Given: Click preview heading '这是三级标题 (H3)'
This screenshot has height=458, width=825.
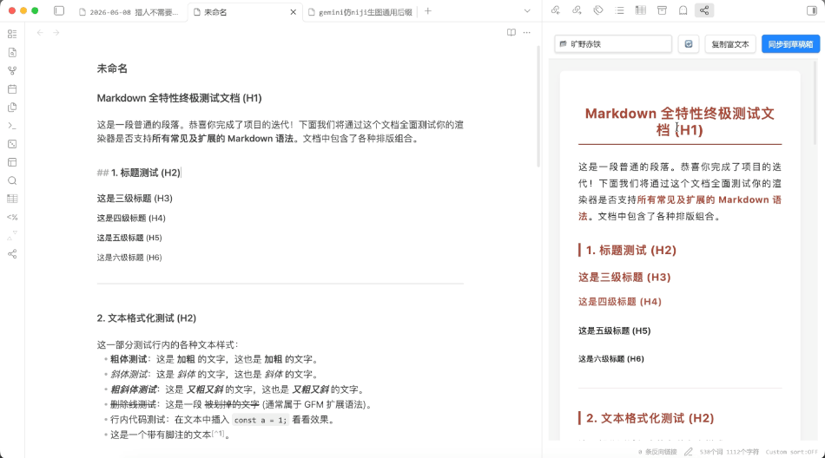Looking at the screenshot, I should coord(624,277).
